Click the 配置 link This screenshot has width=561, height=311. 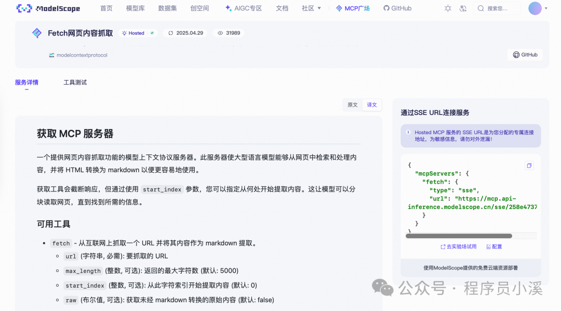(x=494, y=247)
